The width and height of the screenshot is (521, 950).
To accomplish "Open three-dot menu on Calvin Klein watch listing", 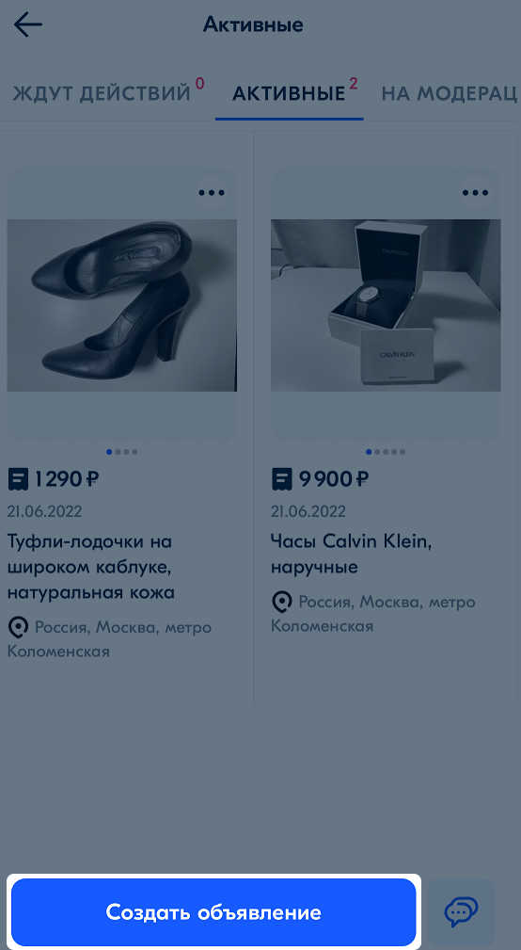I will pos(475,193).
